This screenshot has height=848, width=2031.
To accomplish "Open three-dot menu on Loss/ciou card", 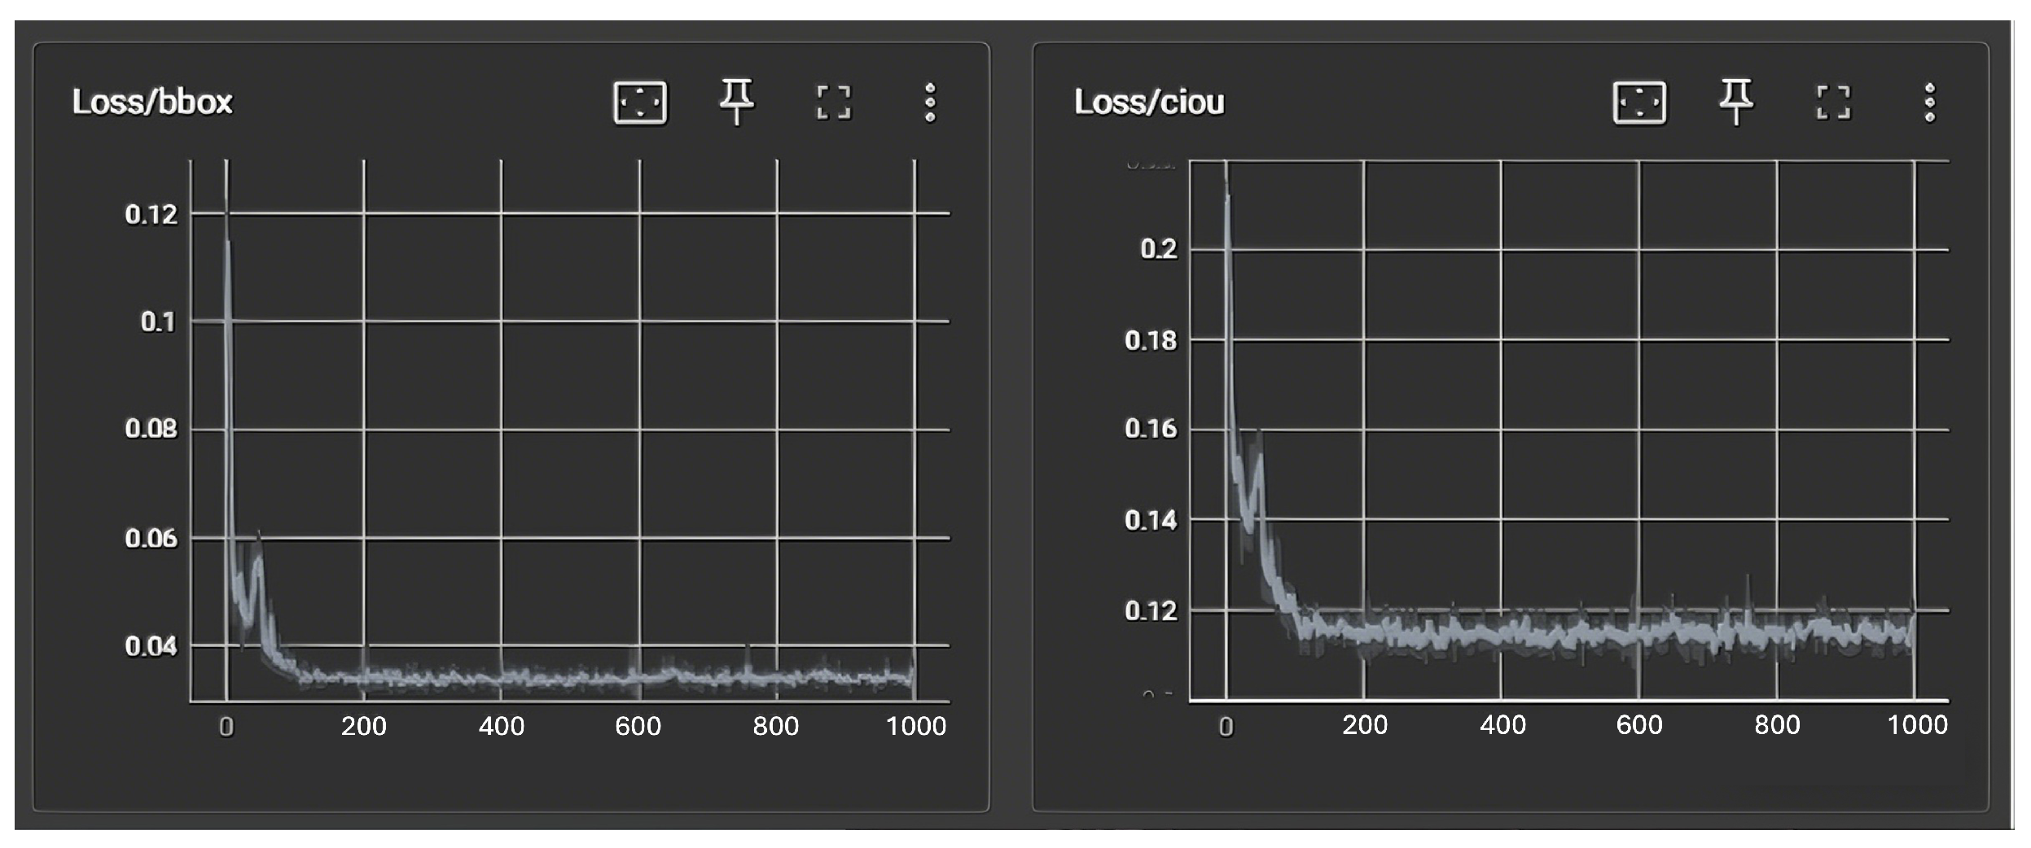I will (x=1929, y=103).
